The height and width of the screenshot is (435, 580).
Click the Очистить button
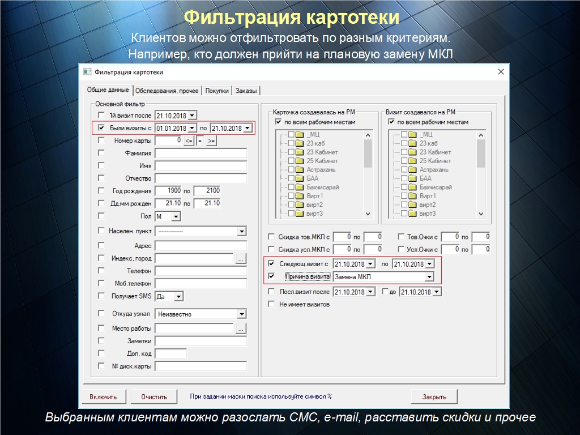(x=154, y=396)
